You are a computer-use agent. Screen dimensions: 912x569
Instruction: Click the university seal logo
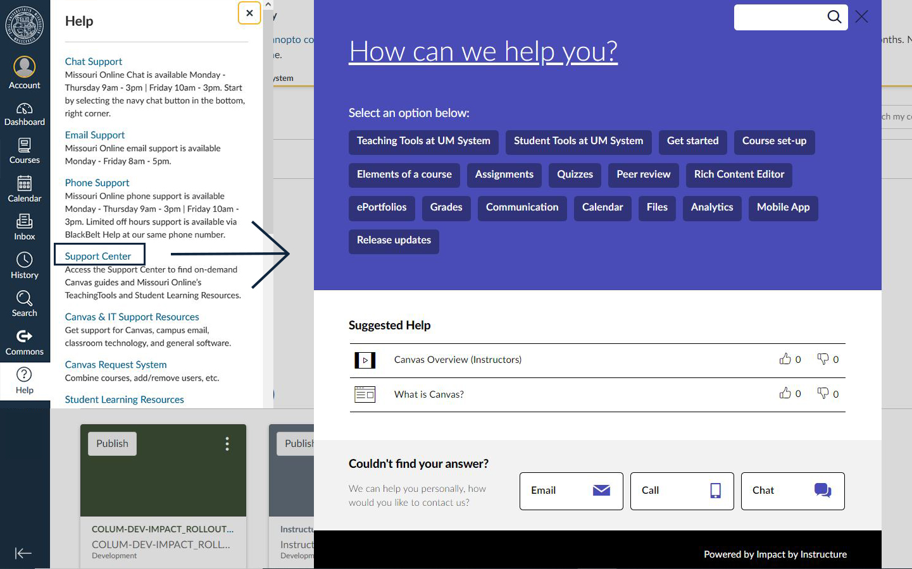[25, 25]
